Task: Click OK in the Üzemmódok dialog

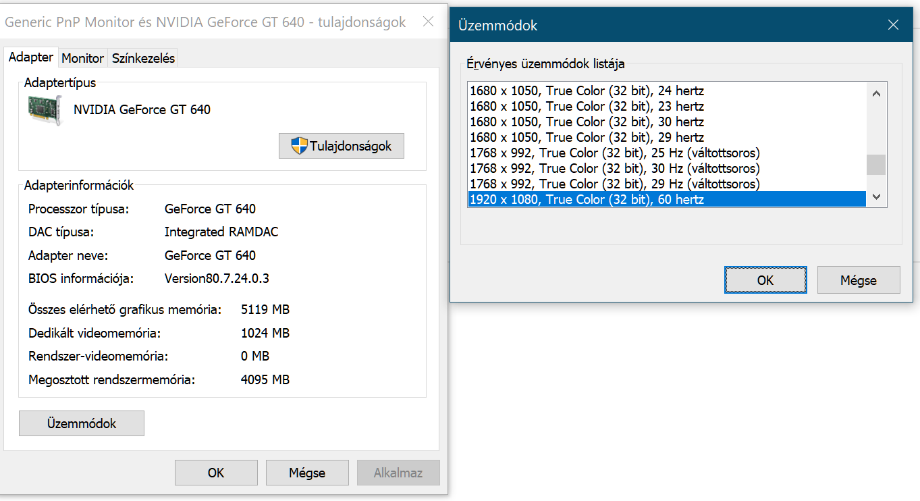Action: point(765,280)
